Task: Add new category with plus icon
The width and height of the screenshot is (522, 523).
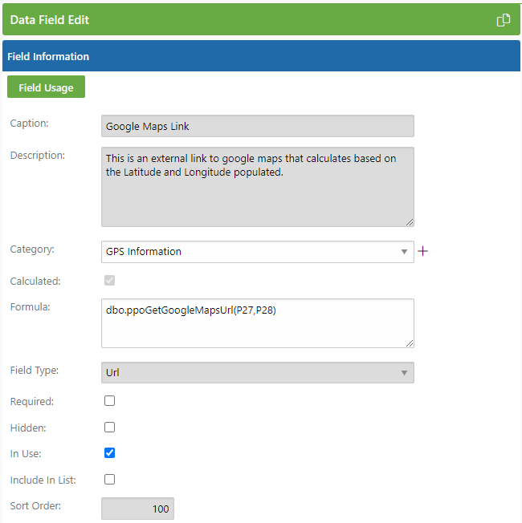Action: click(422, 251)
